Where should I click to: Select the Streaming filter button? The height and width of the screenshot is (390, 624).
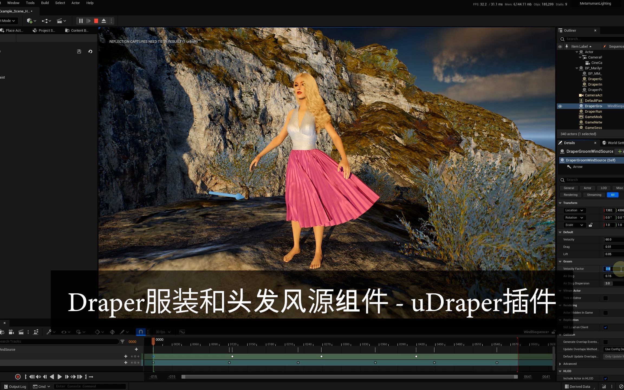(594, 195)
